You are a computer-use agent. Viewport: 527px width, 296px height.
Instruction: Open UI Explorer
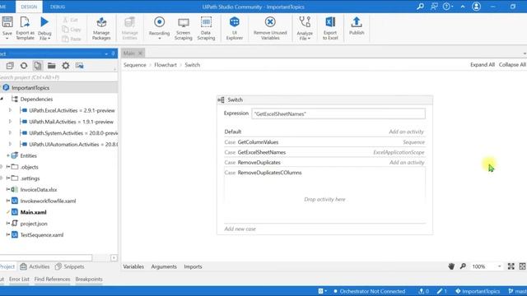[x=234, y=29]
